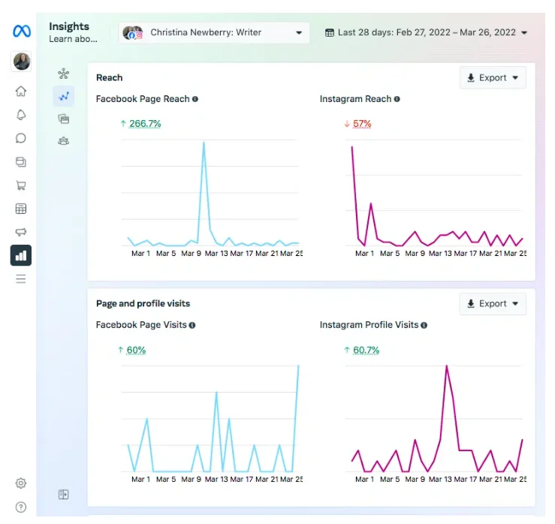The width and height of the screenshot is (555, 524).
Task: Expand the hamburger All tools menu
Action: (21, 279)
